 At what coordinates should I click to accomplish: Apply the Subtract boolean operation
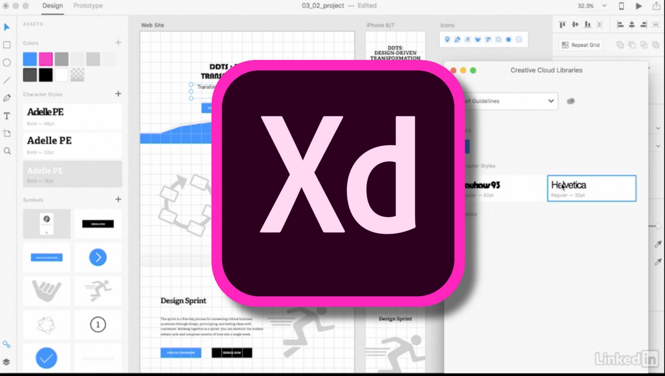pos(632,45)
